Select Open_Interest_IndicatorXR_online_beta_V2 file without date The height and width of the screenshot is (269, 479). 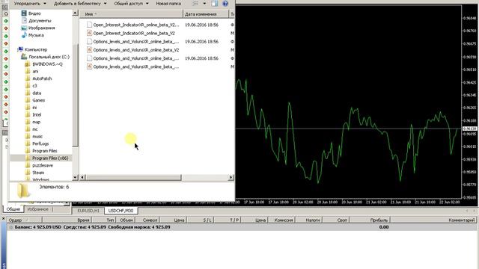pyautogui.click(x=134, y=33)
